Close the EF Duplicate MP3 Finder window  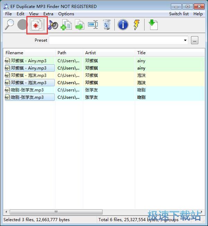click(x=199, y=7)
